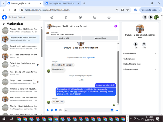
Task: Open the Home feed icon
Action: click(52, 17)
